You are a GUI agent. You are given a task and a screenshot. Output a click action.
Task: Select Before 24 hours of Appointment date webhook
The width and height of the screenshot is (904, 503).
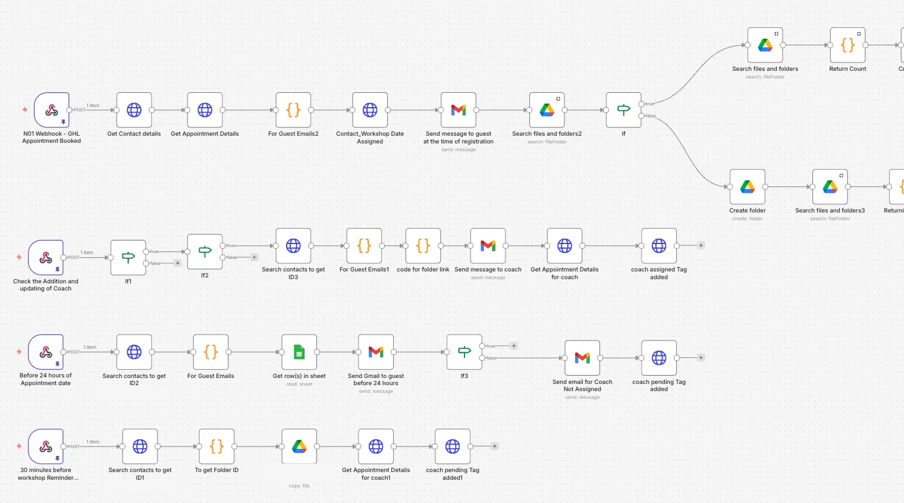pos(46,352)
